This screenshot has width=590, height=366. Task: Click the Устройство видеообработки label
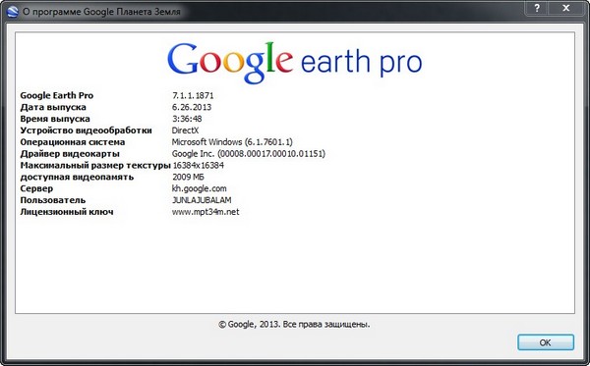[86, 131]
